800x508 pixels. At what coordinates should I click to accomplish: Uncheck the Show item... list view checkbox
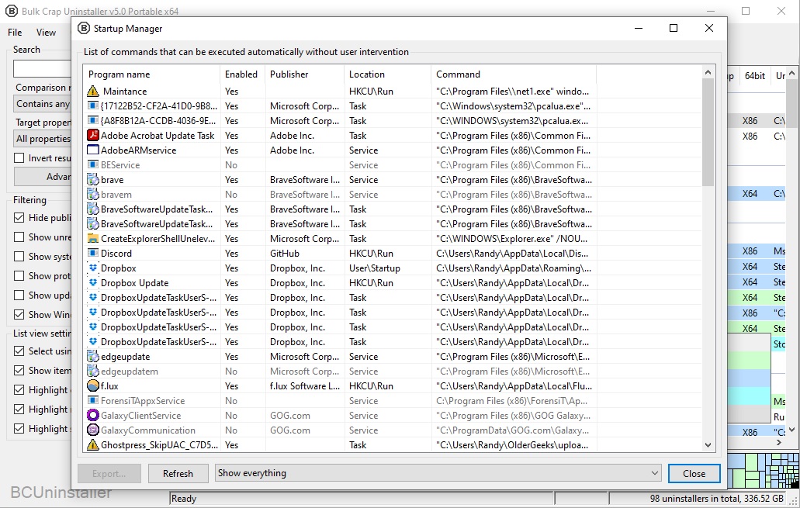click(19, 371)
